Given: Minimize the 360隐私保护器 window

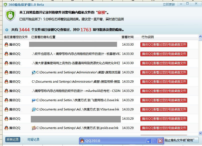Looking at the screenshot, I should point(181,4).
